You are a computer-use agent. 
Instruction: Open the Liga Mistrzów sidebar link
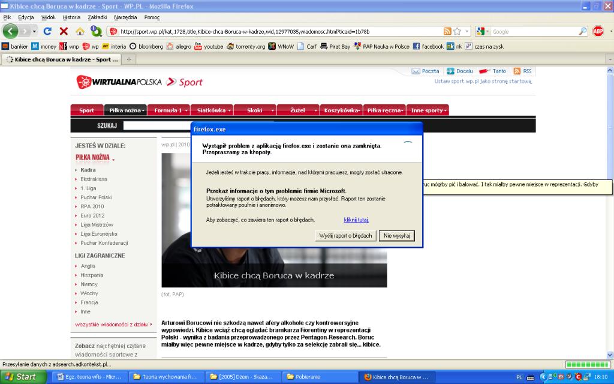point(97,224)
